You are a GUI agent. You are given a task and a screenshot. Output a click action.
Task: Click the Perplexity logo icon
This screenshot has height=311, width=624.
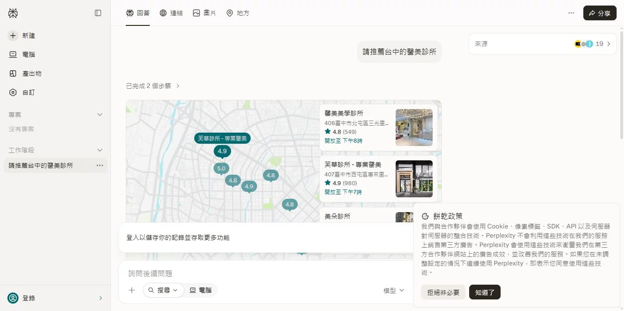[13, 13]
